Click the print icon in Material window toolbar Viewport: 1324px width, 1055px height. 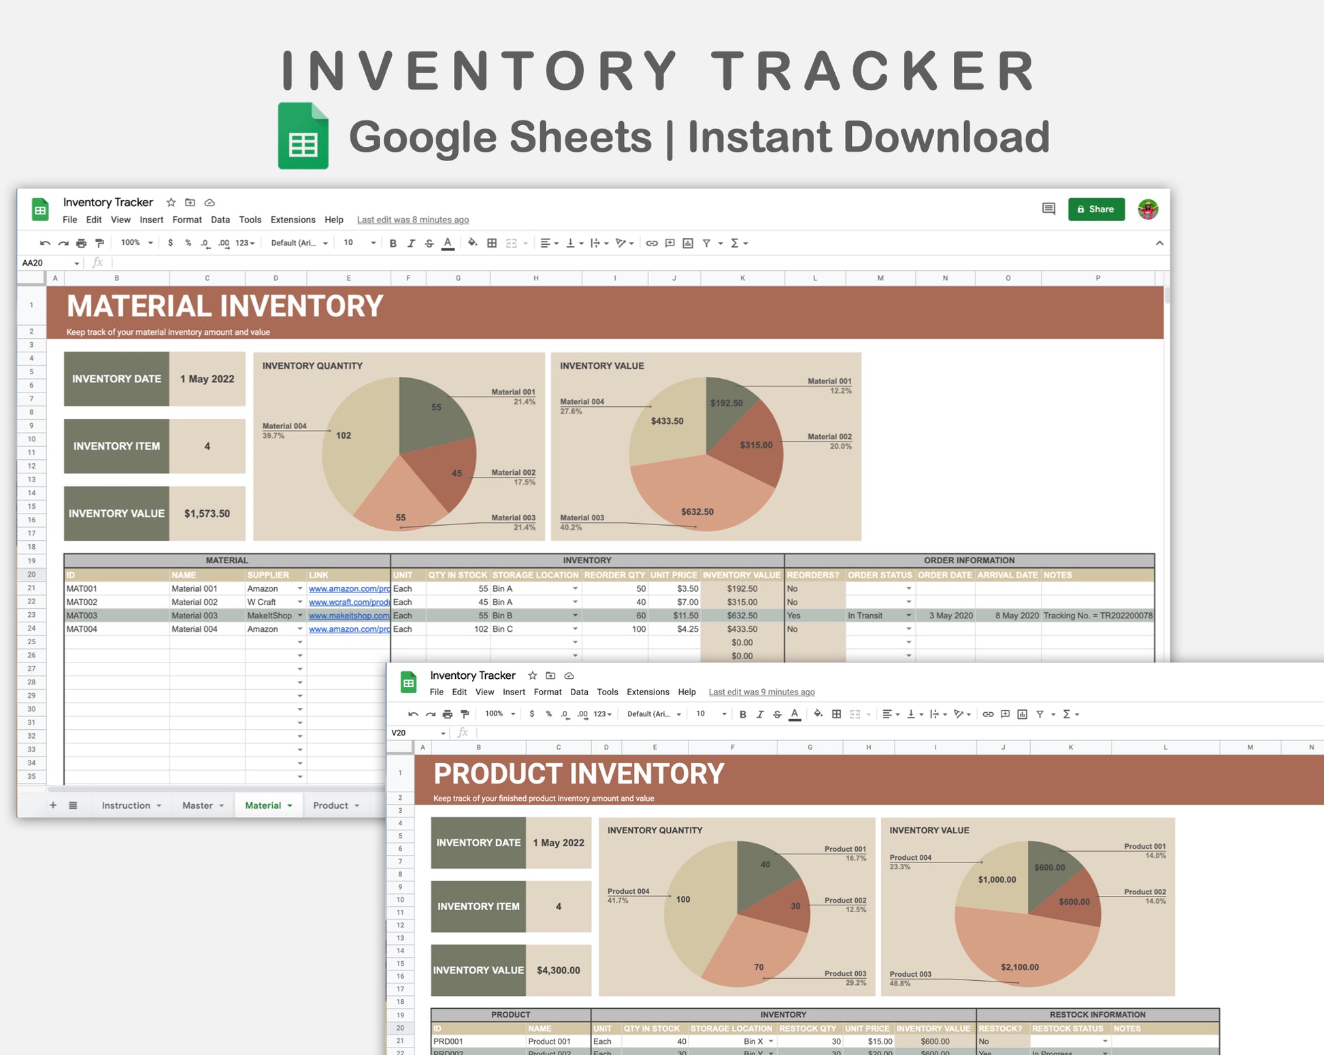coord(82,243)
